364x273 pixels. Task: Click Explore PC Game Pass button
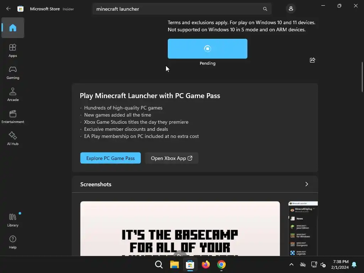pyautogui.click(x=111, y=158)
